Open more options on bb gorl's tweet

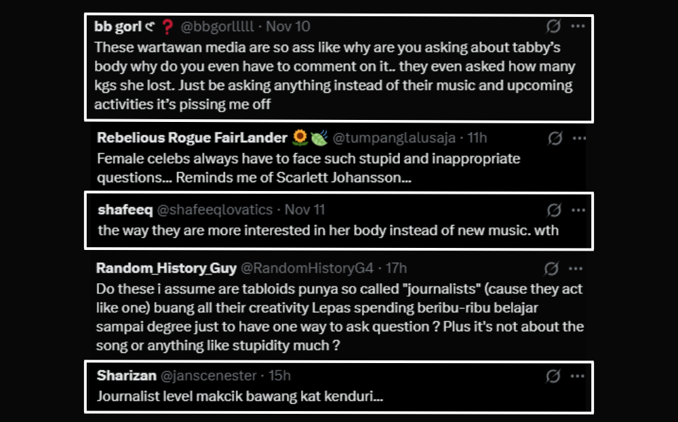point(578,26)
